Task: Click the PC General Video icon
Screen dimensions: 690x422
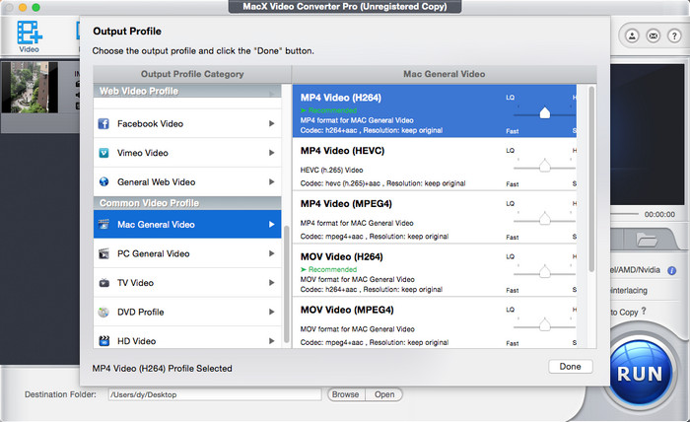Action: point(103,253)
